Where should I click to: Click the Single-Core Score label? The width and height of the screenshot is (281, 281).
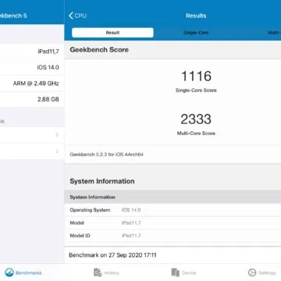(x=196, y=91)
